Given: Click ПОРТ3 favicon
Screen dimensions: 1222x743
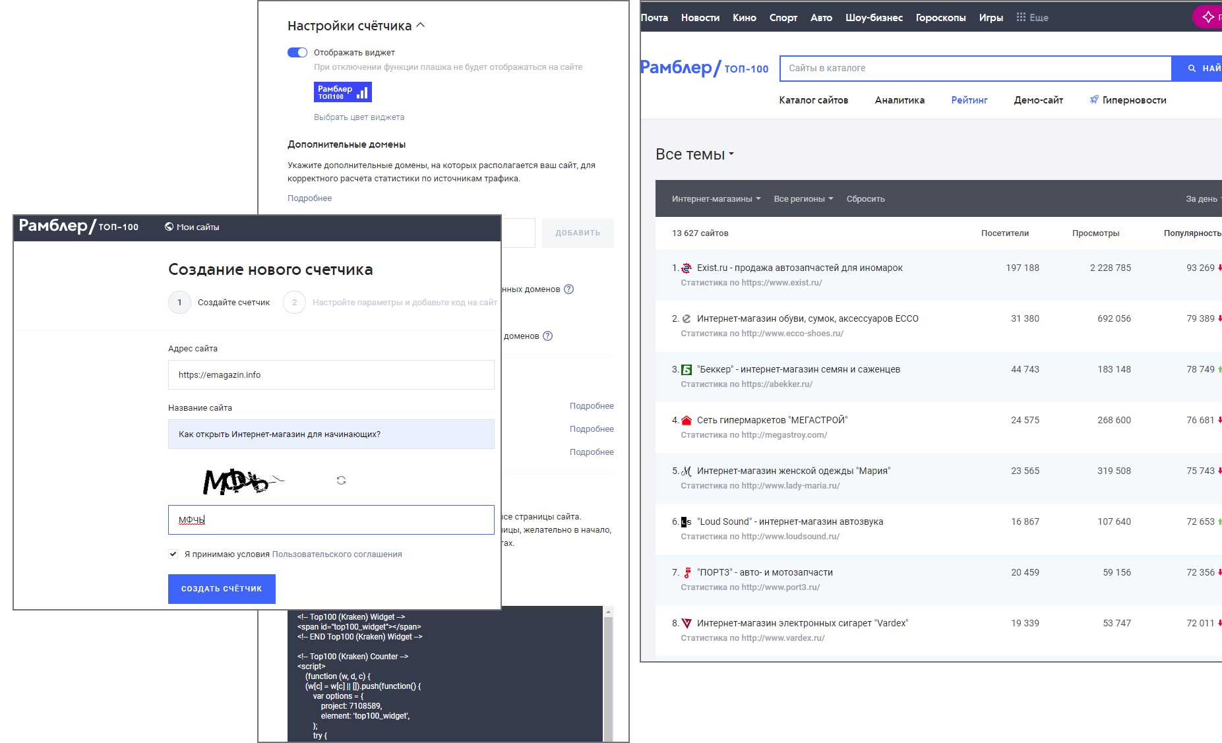Looking at the screenshot, I should click(x=687, y=572).
